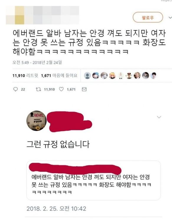Expand the chevron on the reply tweet
Image resolution: width=172 pixels, height=219 pixels.
click(159, 117)
